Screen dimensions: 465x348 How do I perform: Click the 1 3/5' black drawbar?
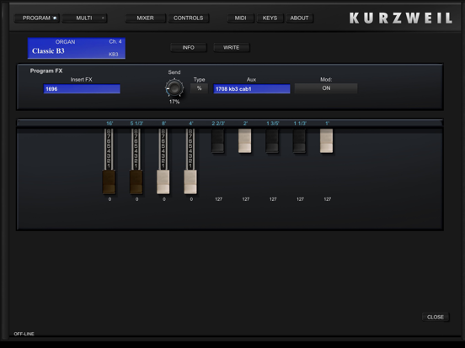pyautogui.click(x=272, y=141)
